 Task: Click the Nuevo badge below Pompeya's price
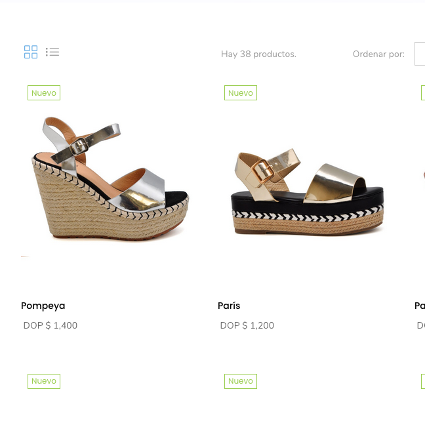tap(44, 381)
